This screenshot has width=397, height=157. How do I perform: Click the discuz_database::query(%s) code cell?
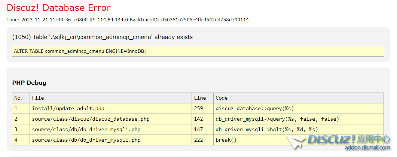(x=254, y=108)
